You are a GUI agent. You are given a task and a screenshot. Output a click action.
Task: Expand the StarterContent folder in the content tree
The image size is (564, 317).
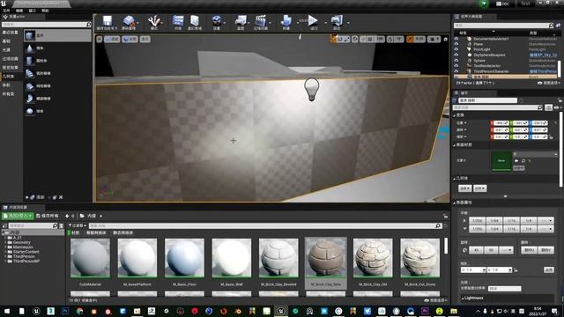[6, 252]
